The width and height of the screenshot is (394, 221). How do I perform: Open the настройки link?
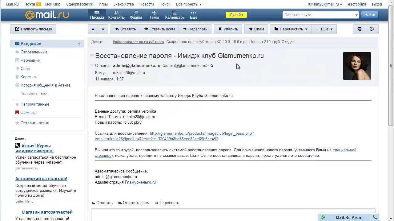[x=357, y=4]
